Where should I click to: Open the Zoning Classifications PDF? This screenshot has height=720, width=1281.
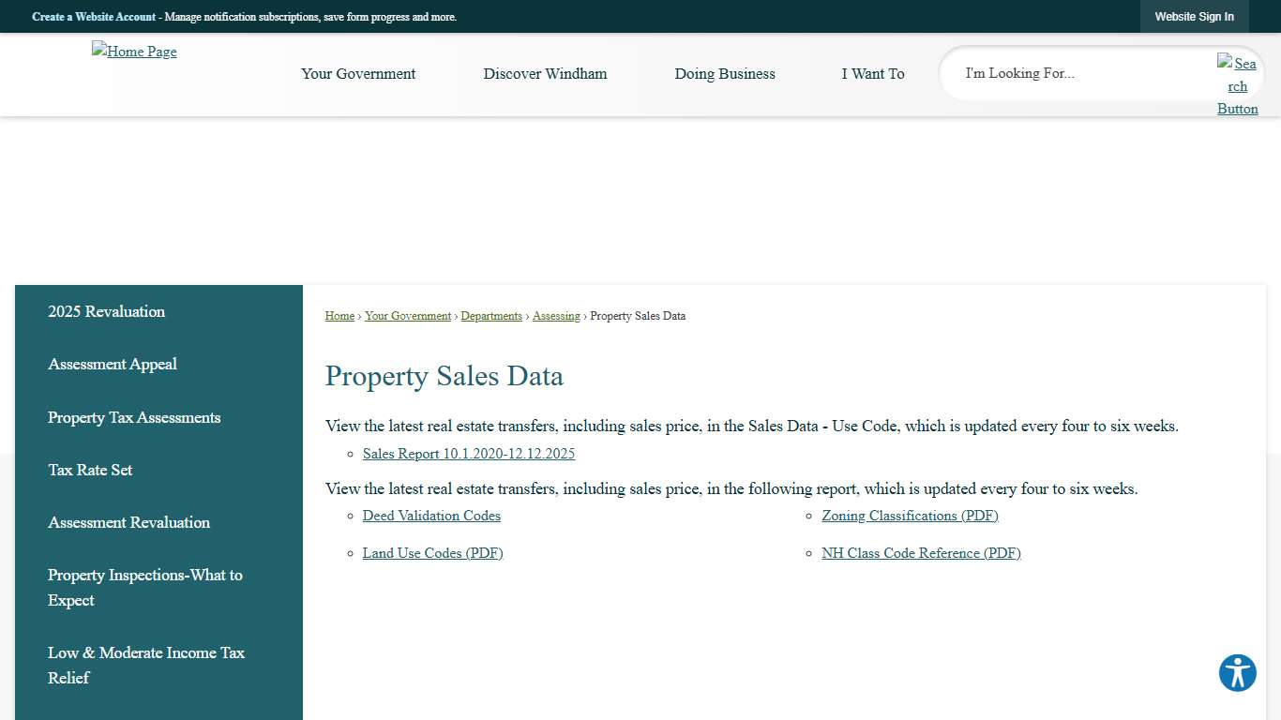tap(910, 516)
